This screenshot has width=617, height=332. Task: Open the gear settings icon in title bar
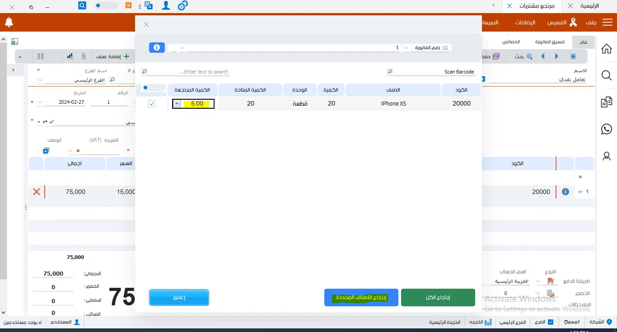(x=182, y=6)
